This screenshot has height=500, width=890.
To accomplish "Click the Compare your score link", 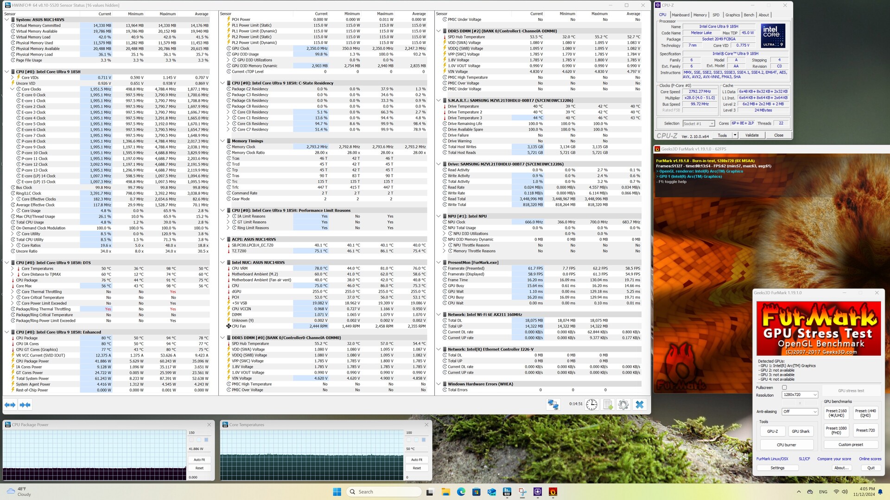I will click(x=834, y=459).
